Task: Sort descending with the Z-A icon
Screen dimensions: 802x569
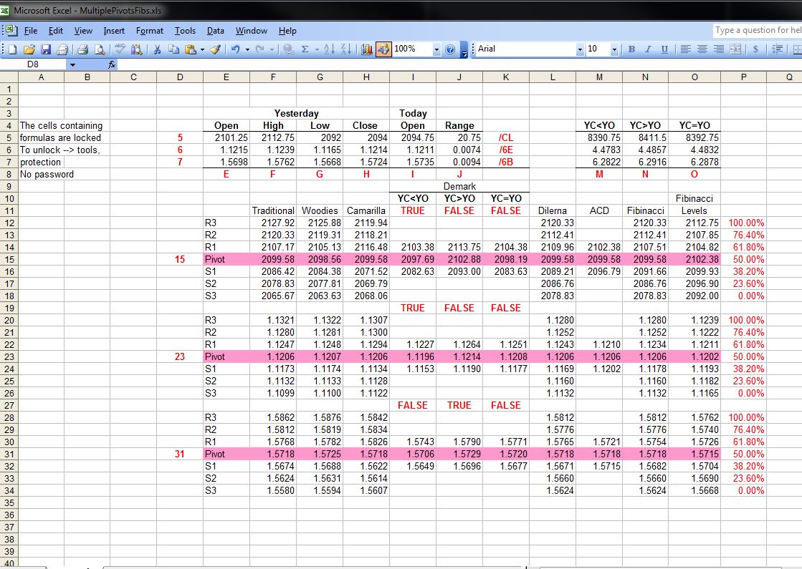Action: click(345, 49)
